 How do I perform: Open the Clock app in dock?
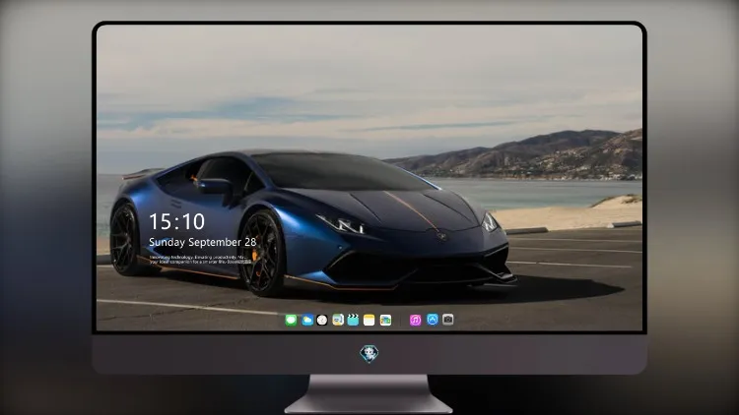click(x=322, y=321)
